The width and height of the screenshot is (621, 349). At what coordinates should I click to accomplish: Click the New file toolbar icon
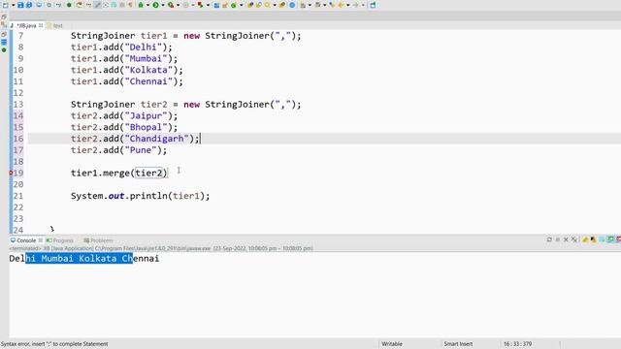pyautogui.click(x=5, y=5)
